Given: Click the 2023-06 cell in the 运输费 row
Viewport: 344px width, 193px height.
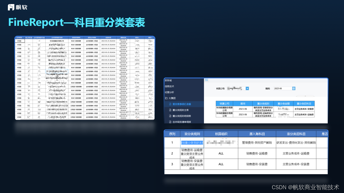Looking at the screenshot, I should coord(243,114).
